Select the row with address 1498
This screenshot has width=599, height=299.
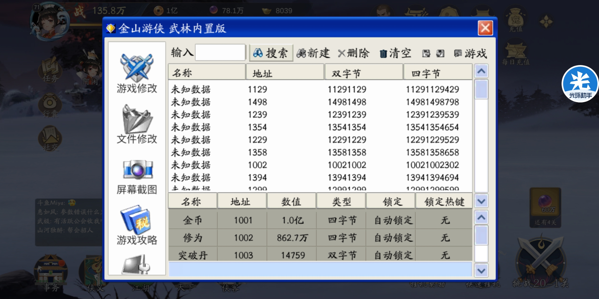click(320, 102)
